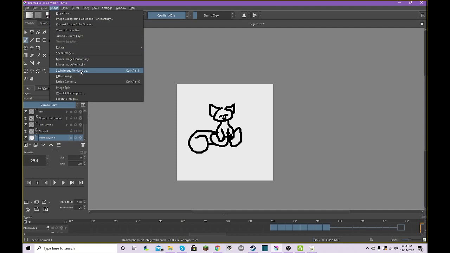Move layer down with down arrow
Viewport: 450px width, 253px height.
(43, 145)
